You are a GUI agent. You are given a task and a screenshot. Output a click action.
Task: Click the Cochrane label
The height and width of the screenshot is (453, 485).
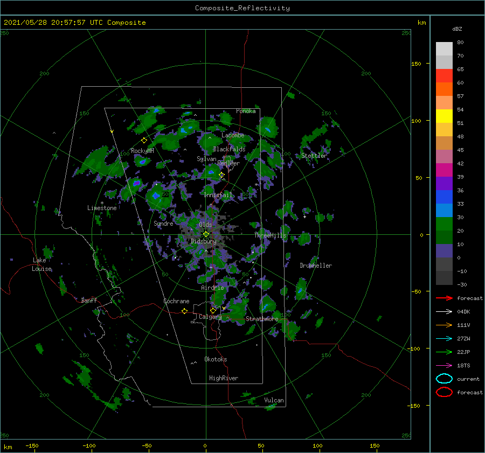click(176, 301)
